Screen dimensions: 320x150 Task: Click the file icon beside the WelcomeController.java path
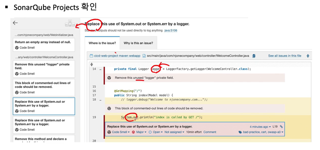tap(144, 56)
